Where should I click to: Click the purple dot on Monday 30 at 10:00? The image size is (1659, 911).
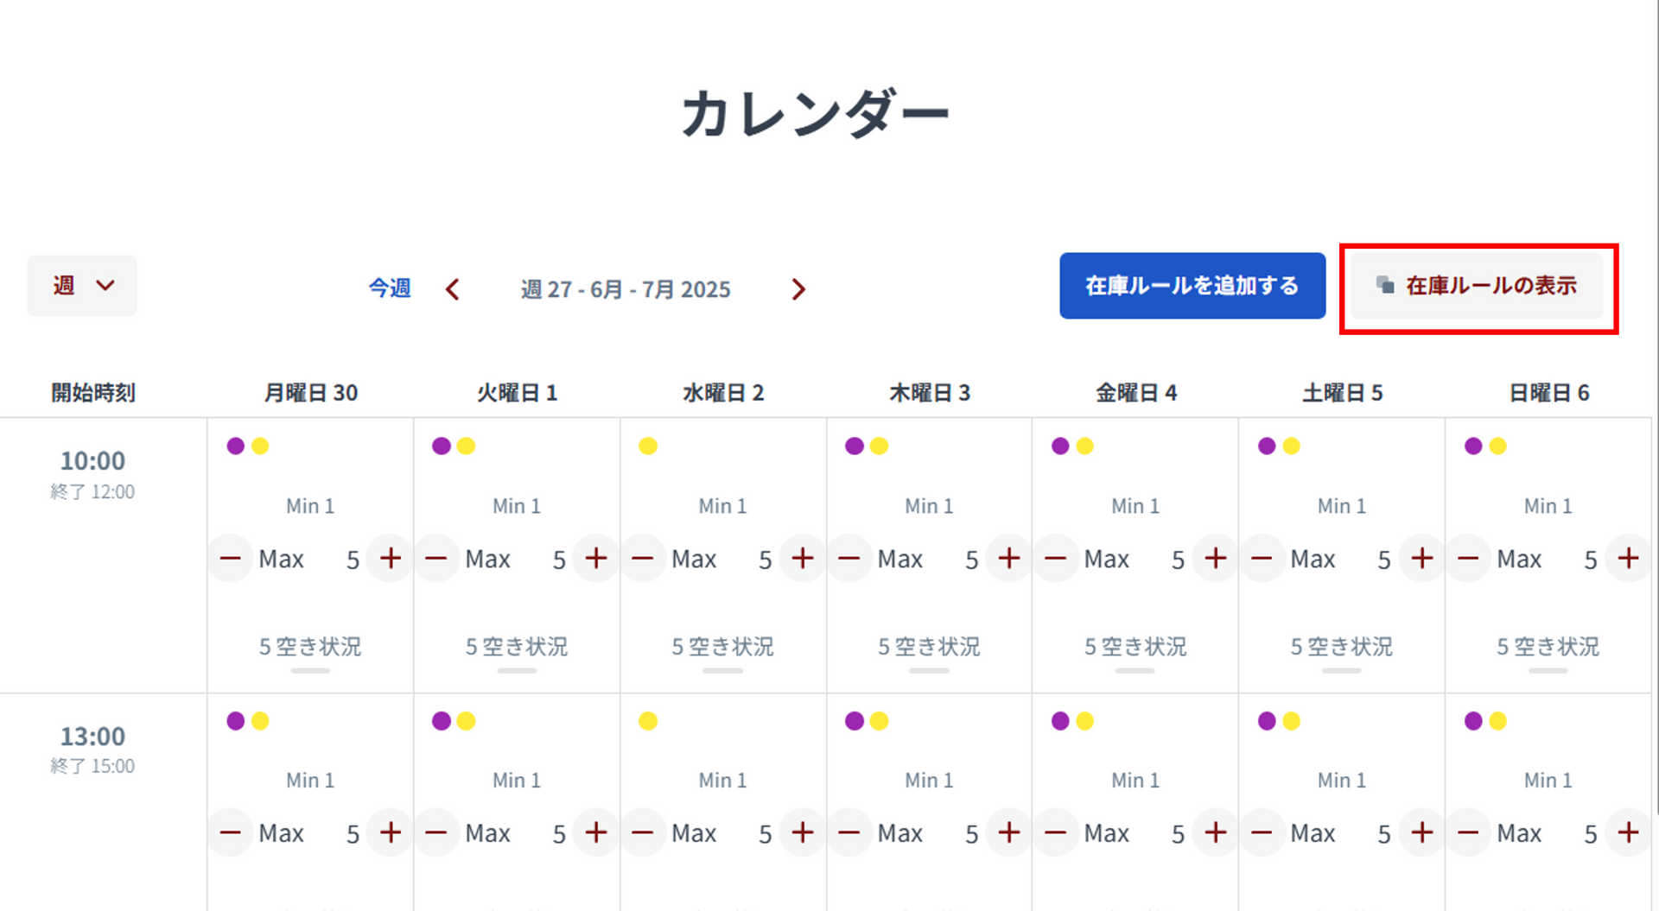click(235, 446)
